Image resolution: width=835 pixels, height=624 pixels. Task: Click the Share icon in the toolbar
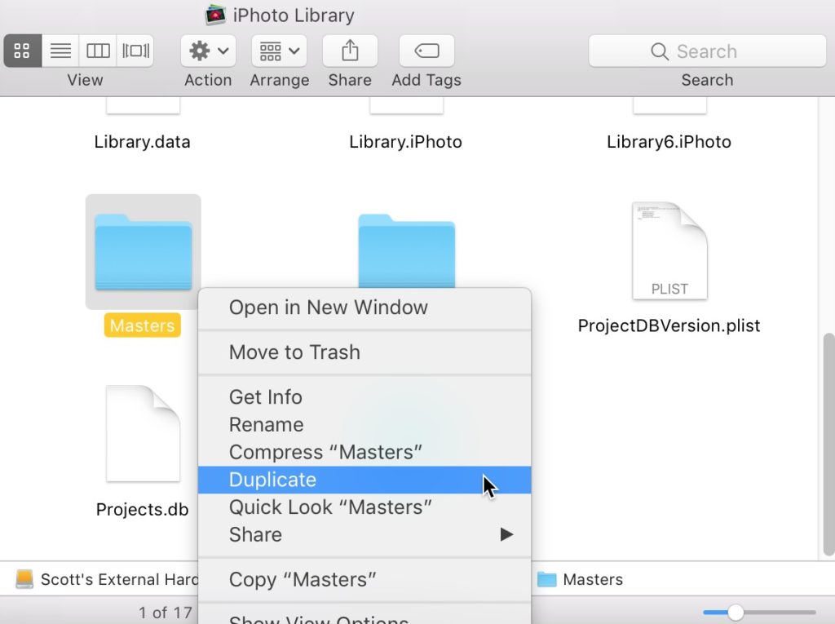350,51
